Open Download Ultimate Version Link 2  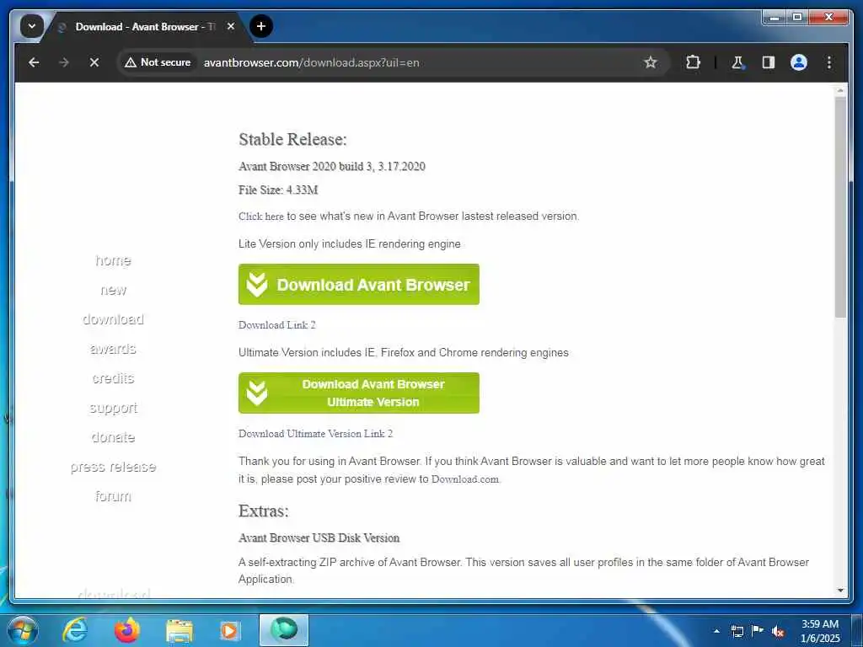coord(315,434)
